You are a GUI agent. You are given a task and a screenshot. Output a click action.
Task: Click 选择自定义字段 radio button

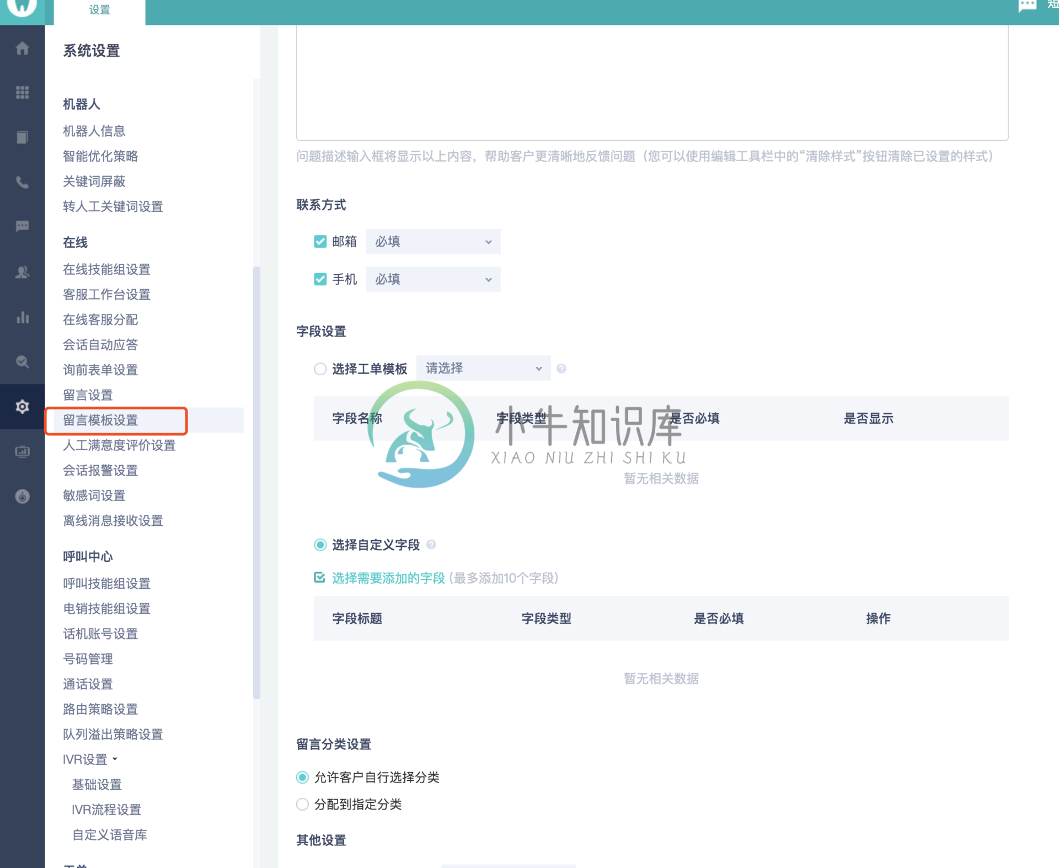(320, 544)
